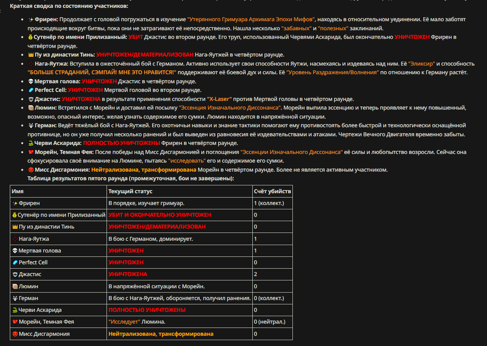Viewport: 487px width, 346px height.
Task: Click the skull emoji before bullet "Мертвая голова:"
Action: click(31, 81)
